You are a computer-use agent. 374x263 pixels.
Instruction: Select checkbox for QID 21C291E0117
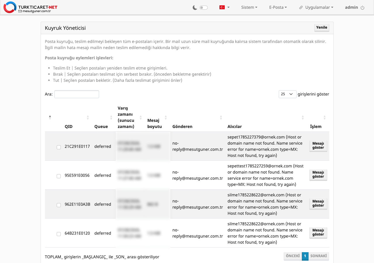tap(59, 147)
